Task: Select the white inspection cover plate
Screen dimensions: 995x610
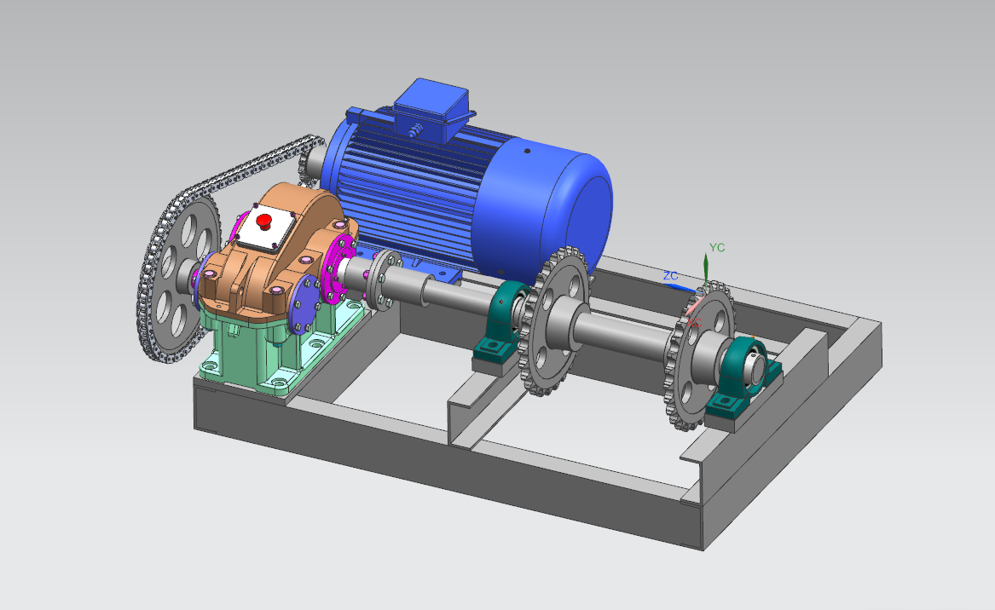Action: point(264,228)
